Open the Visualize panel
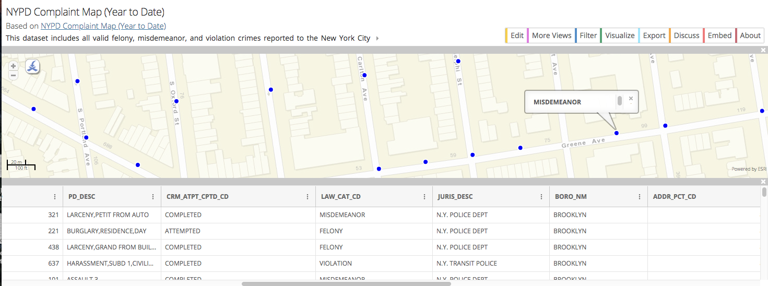This screenshot has width=768, height=286. click(x=620, y=35)
